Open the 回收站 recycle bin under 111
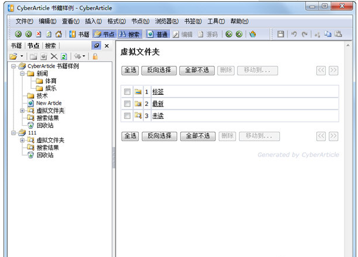The image size is (358, 257). click(x=45, y=155)
